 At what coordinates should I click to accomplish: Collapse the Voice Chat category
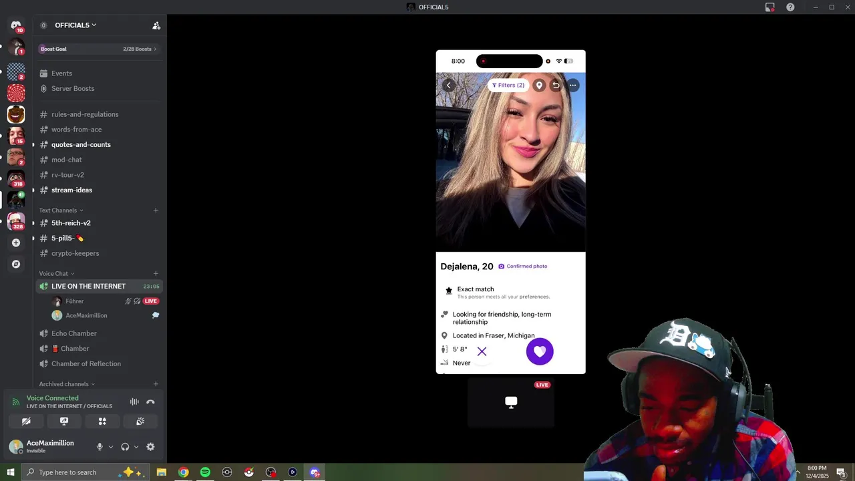pyautogui.click(x=56, y=273)
